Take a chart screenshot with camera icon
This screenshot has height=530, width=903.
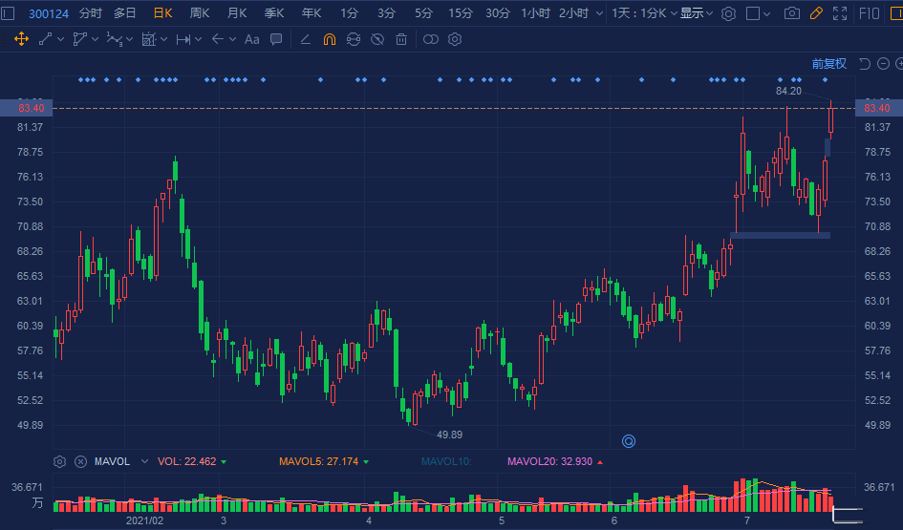(x=791, y=13)
